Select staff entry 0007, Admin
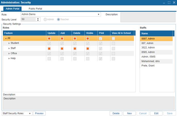 click(x=156, y=39)
